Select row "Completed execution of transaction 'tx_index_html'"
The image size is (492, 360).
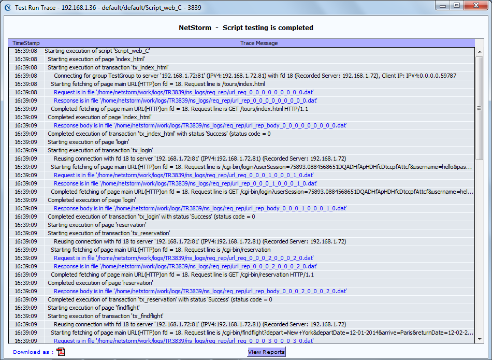(x=242, y=134)
